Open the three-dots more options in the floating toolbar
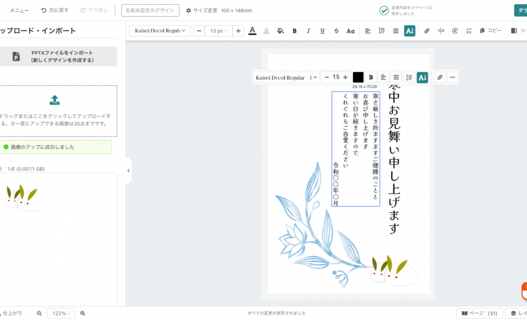The height and width of the screenshot is (320, 527). pyautogui.click(x=452, y=77)
